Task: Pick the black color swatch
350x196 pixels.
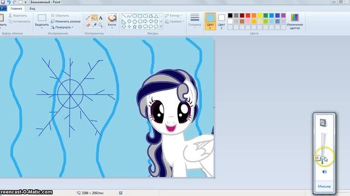Action: pyautogui.click(x=230, y=15)
